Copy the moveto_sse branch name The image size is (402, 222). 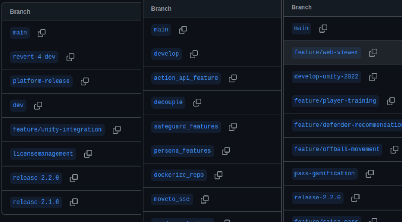(x=205, y=199)
